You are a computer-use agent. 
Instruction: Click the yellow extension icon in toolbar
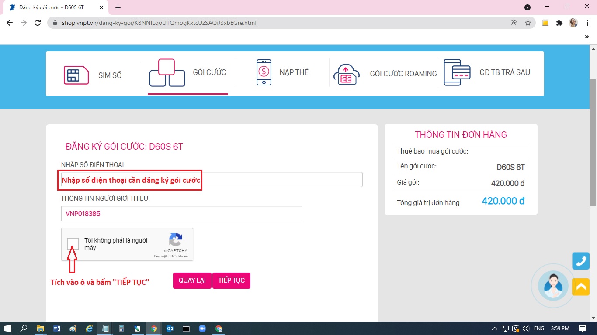pyautogui.click(x=545, y=23)
